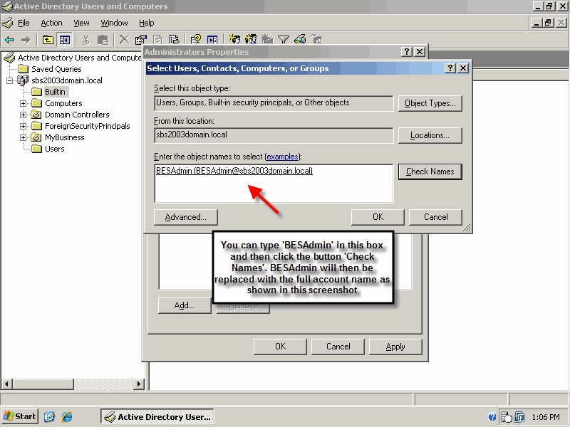Viewport: 570px width, 427px height.
Task: Click the Help question mark toolbar icon
Action: coord(195,39)
